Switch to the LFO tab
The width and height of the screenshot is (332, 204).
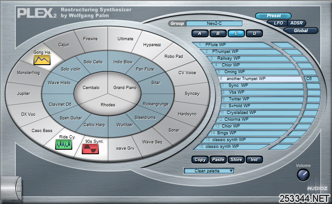point(278,23)
